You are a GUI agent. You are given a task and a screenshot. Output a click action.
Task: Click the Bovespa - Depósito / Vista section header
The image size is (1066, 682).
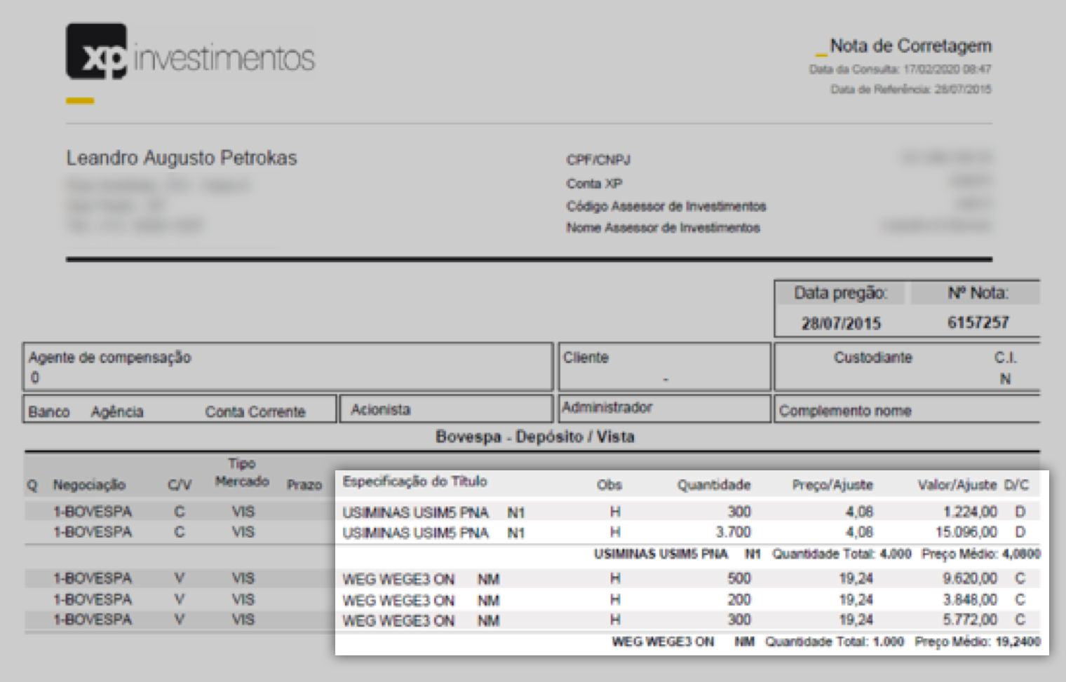point(535,436)
